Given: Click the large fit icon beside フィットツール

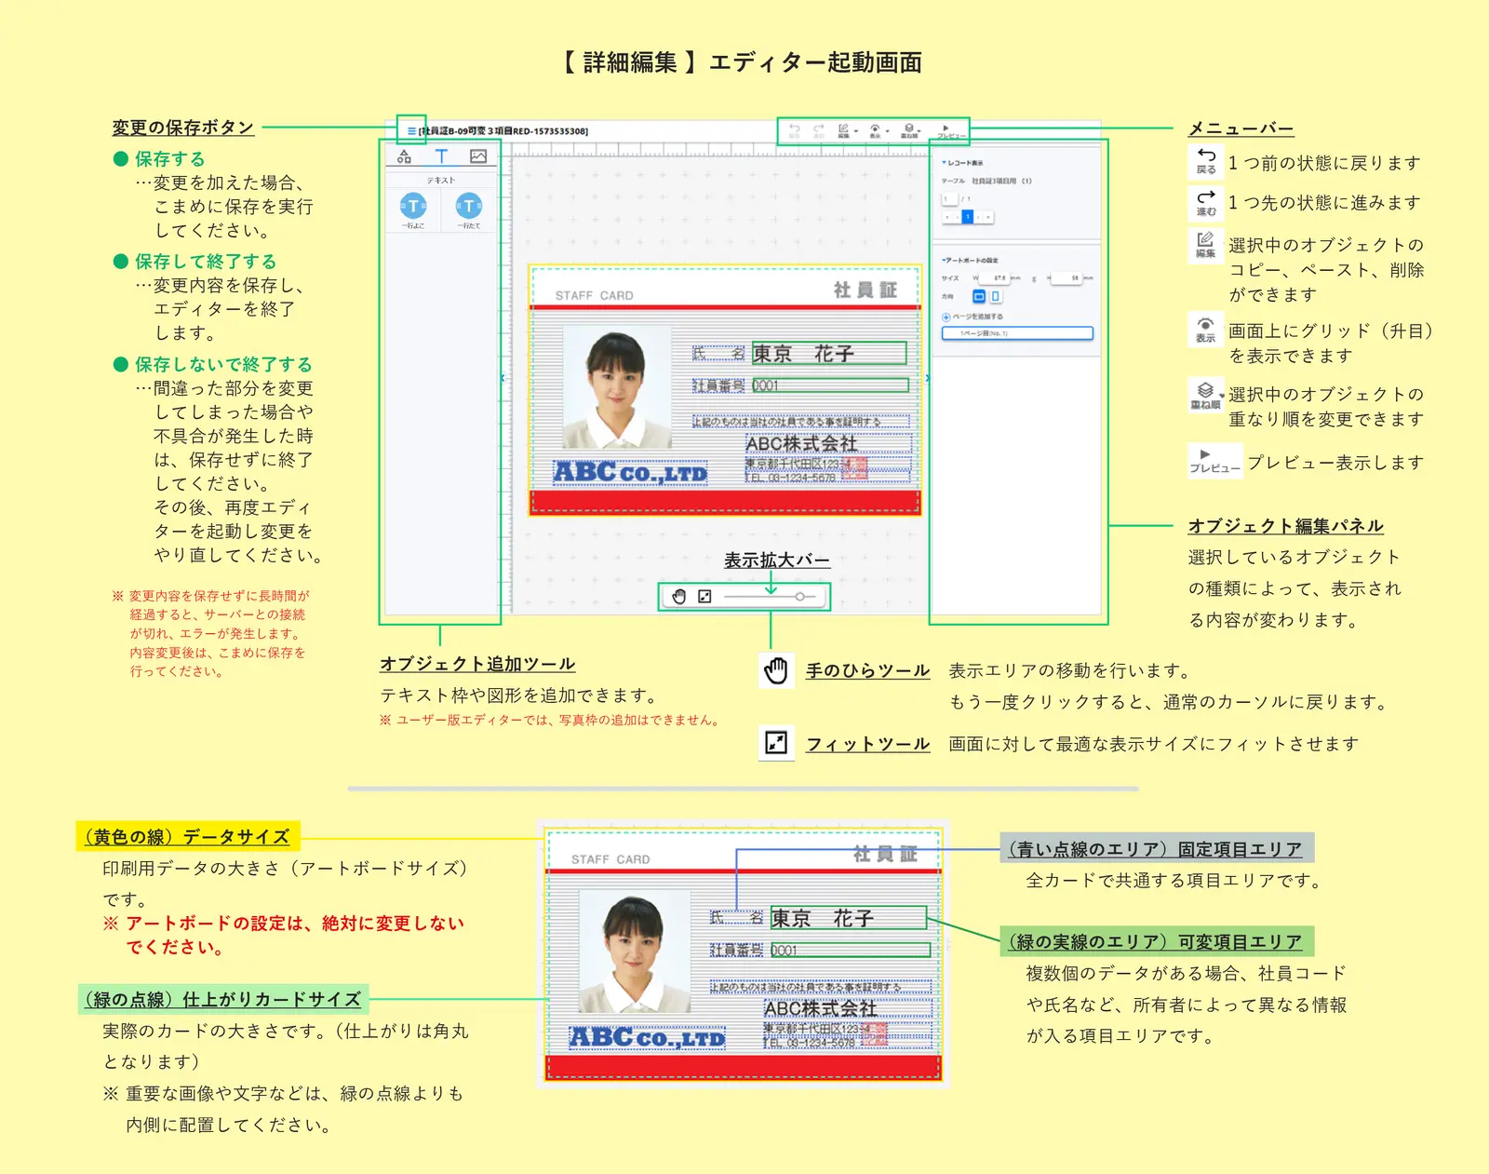Looking at the screenshot, I should tap(776, 742).
